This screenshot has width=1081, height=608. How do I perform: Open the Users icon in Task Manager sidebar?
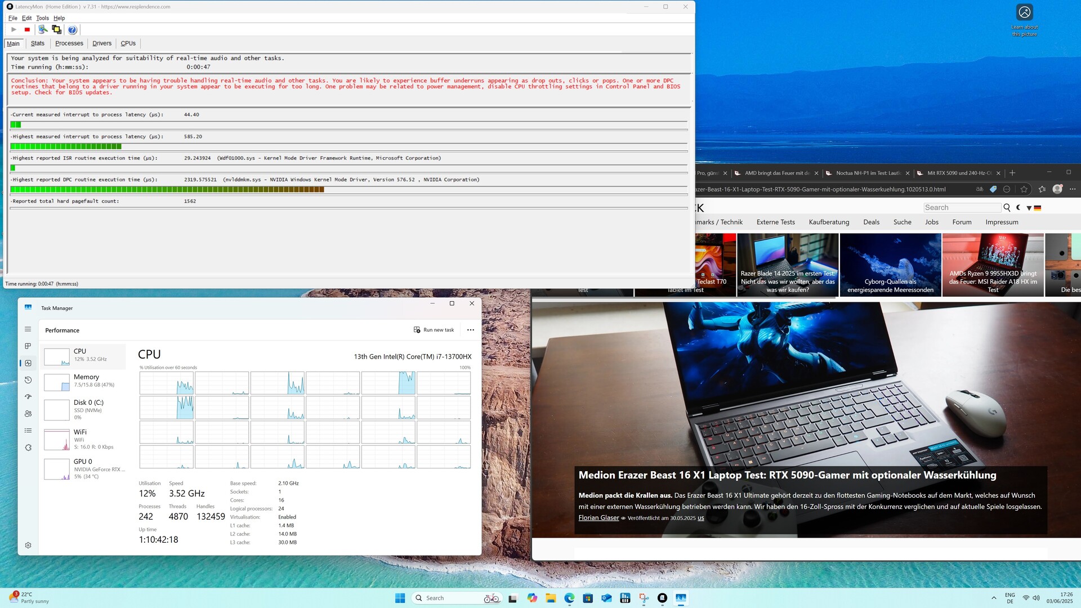(x=28, y=414)
